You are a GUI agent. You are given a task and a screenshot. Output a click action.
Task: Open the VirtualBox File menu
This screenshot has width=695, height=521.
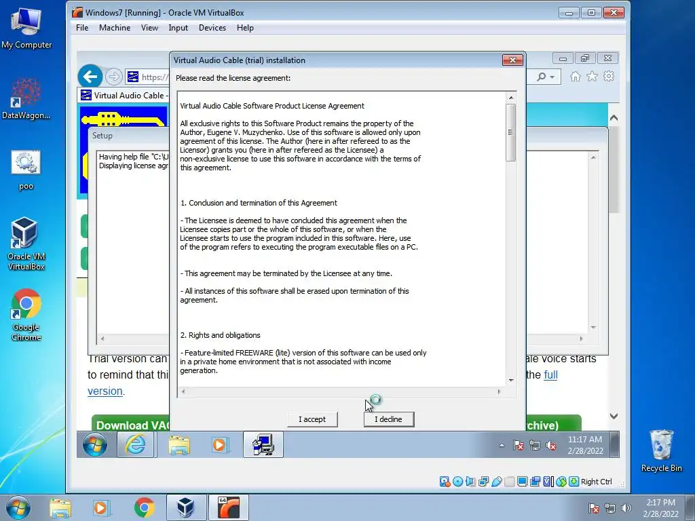tap(82, 27)
